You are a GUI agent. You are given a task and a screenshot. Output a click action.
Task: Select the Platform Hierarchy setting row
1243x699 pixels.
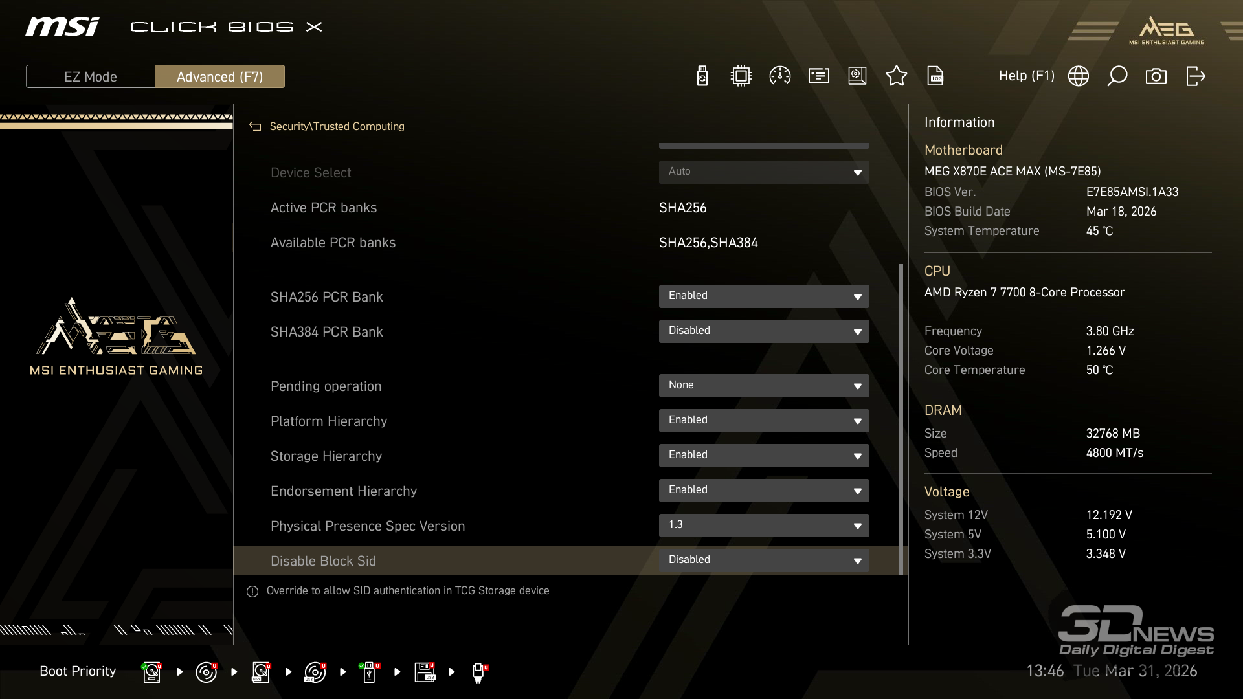click(329, 421)
